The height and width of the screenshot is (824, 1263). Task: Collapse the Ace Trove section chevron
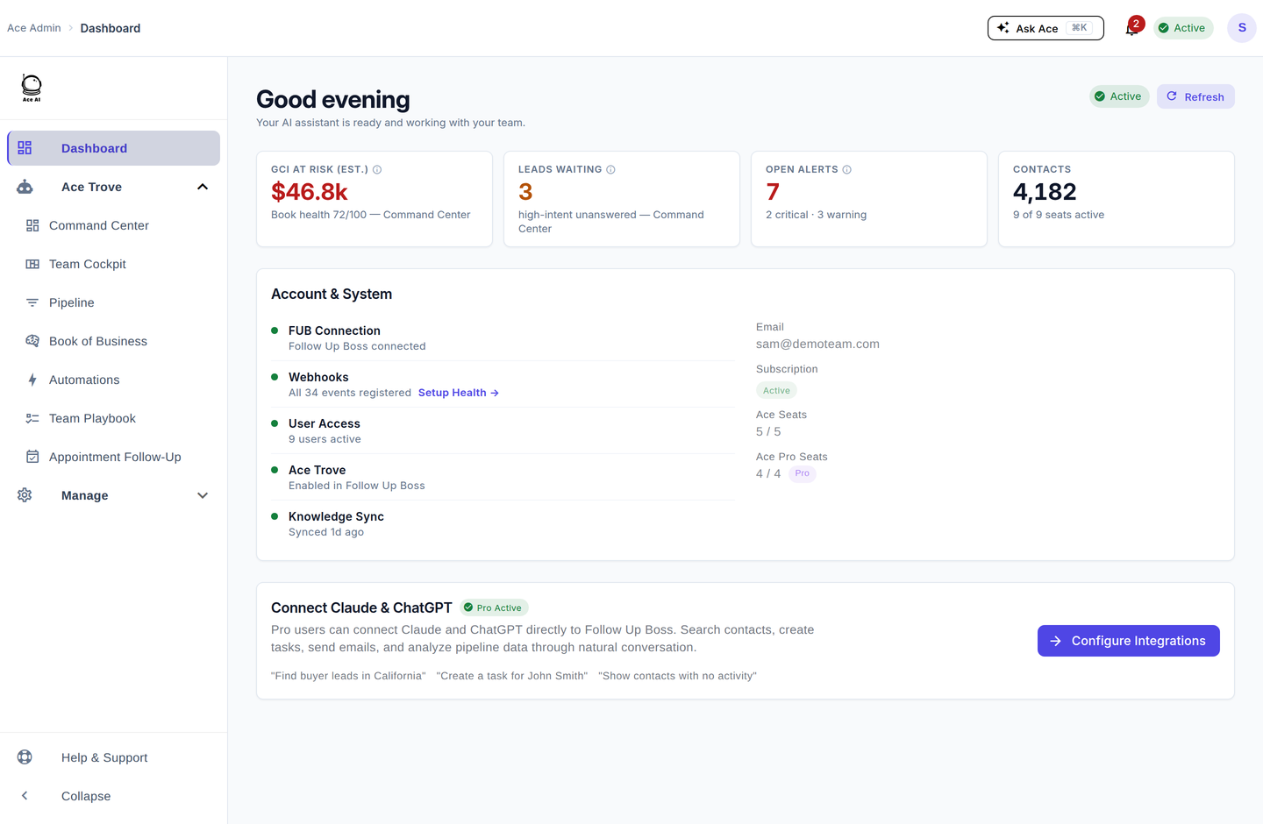pos(203,187)
